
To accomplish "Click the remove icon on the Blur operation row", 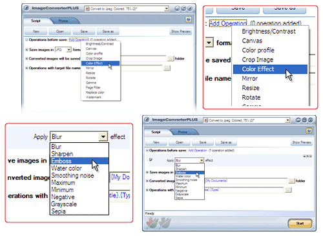I will [311, 156].
